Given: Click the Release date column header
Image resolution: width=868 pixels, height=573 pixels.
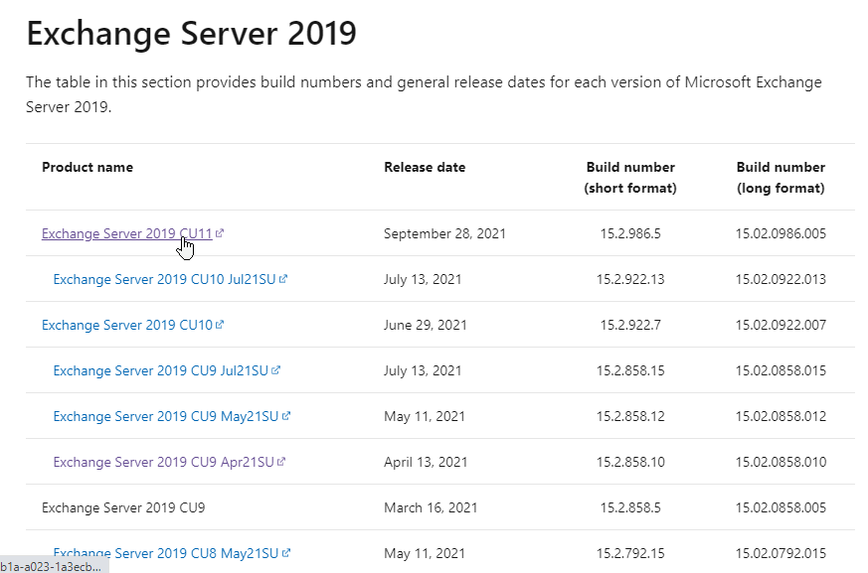Looking at the screenshot, I should pos(425,167).
